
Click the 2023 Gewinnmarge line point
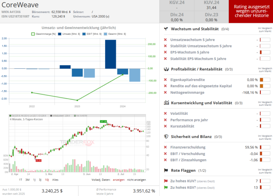click(x=77, y=100)
